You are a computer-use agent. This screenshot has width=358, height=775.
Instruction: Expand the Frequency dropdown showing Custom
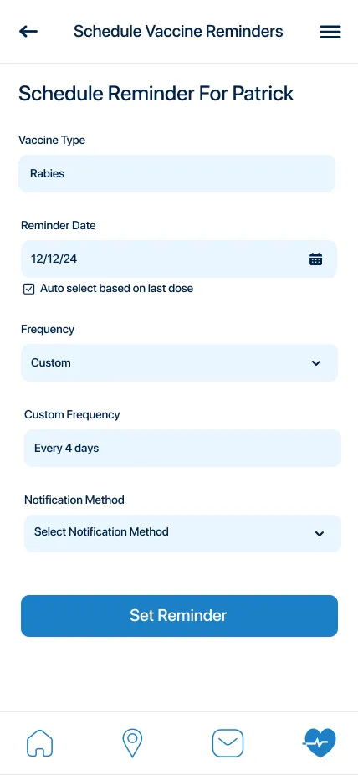pyautogui.click(x=179, y=362)
